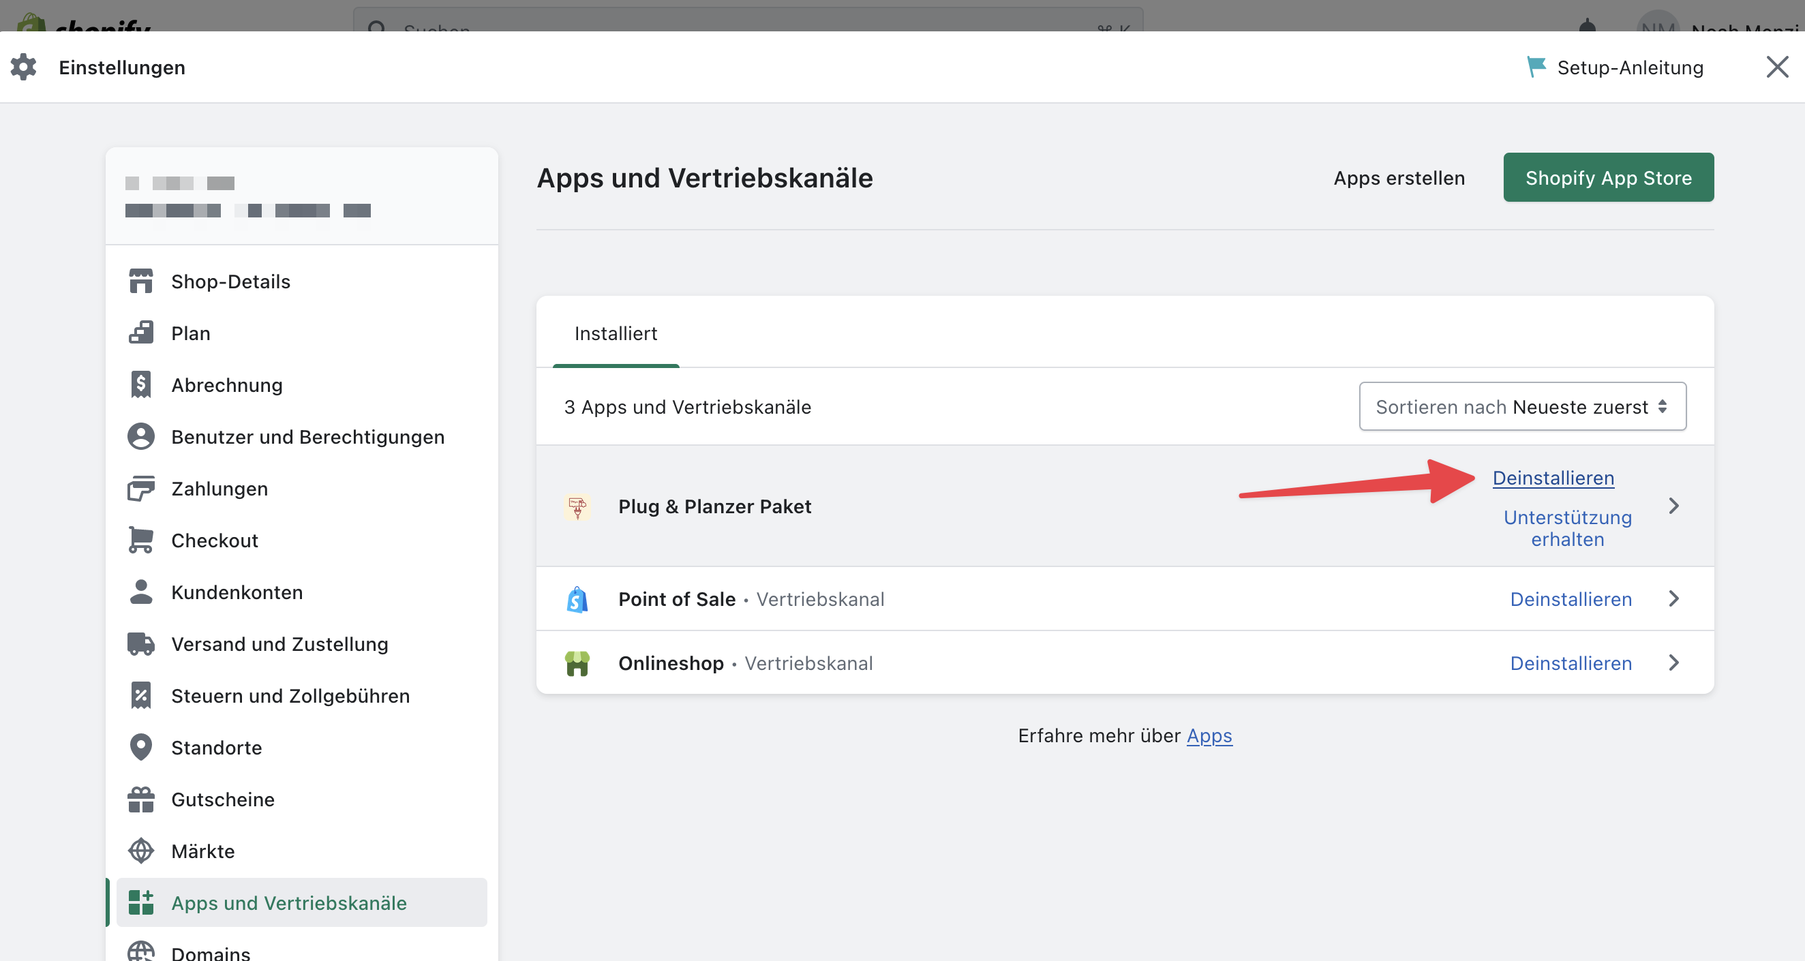Screen dimensions: 1805x961
Task: Click the Checkout cart icon
Action: 141,540
